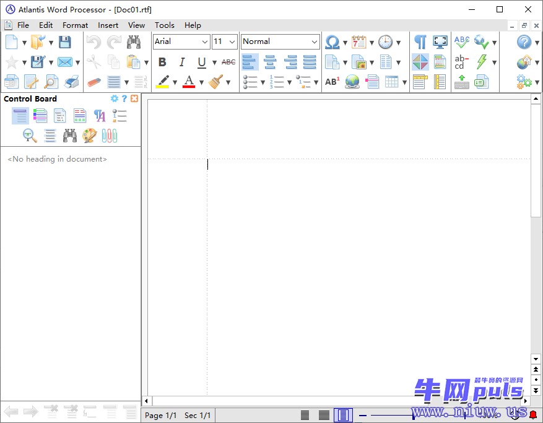Set paragraph alignment to justified
Image resolution: width=543 pixels, height=423 pixels.
[x=310, y=63]
